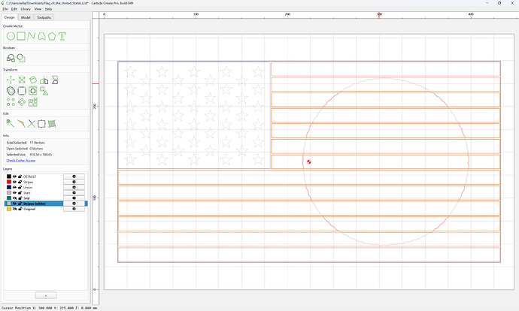Select the Corner rounding tool

[22, 91]
